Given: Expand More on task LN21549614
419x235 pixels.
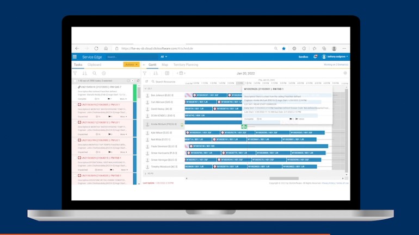Looking at the screenshot, I should tap(123, 99).
